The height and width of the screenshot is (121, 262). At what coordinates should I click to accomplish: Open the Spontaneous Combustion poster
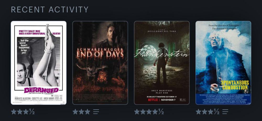click(223, 63)
